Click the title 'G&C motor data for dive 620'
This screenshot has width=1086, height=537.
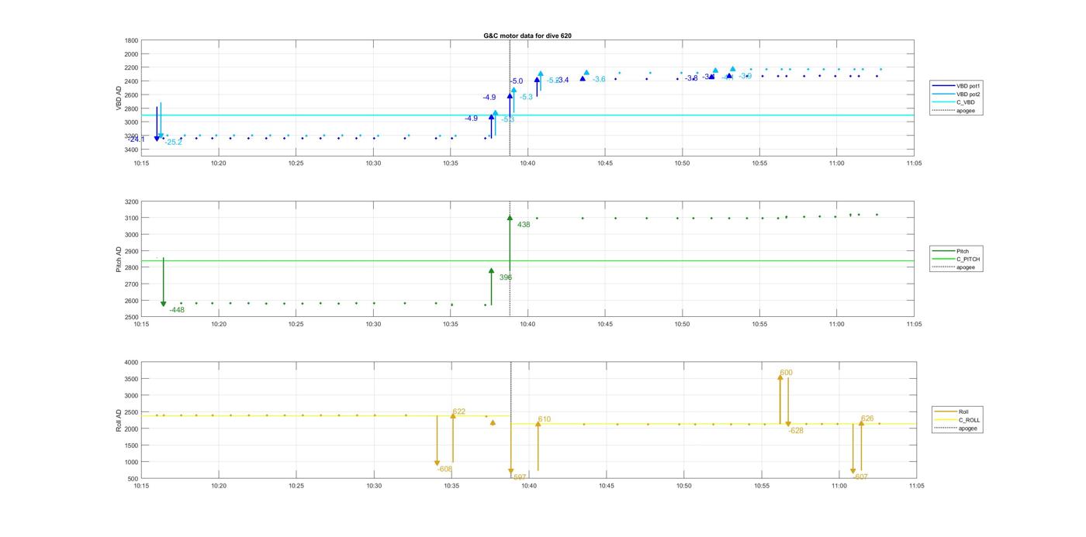527,36
